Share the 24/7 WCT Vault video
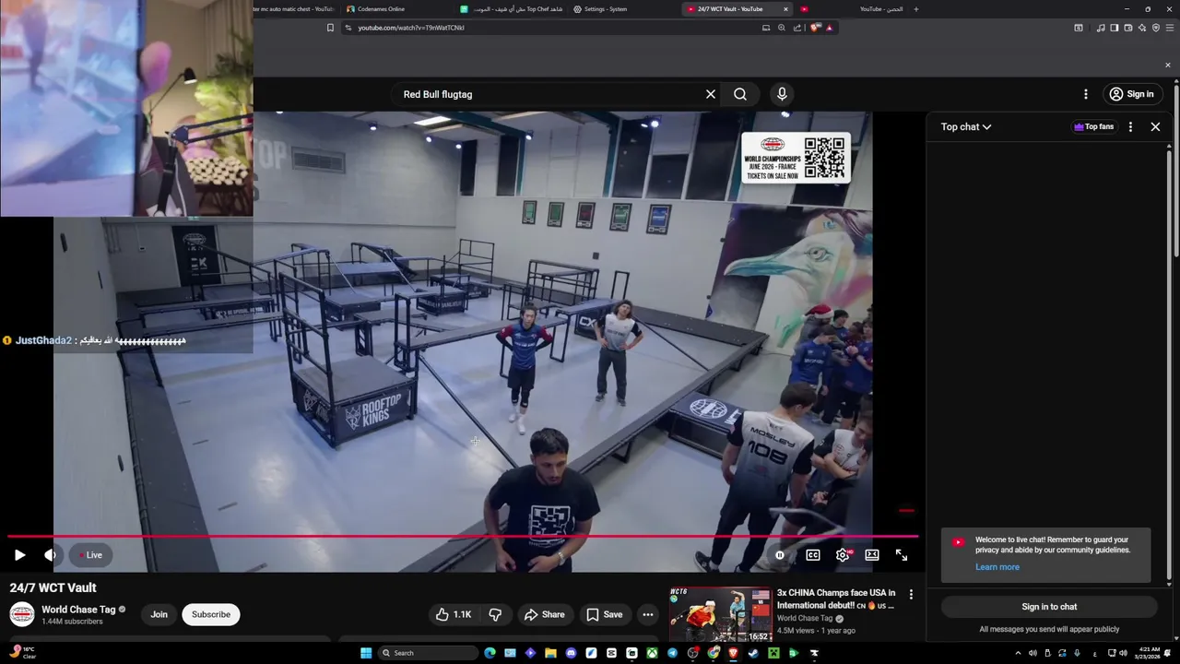 tap(544, 614)
